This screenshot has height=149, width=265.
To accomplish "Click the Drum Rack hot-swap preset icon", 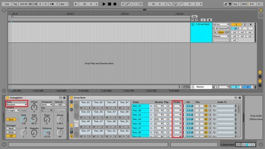I will coord(236,98).
